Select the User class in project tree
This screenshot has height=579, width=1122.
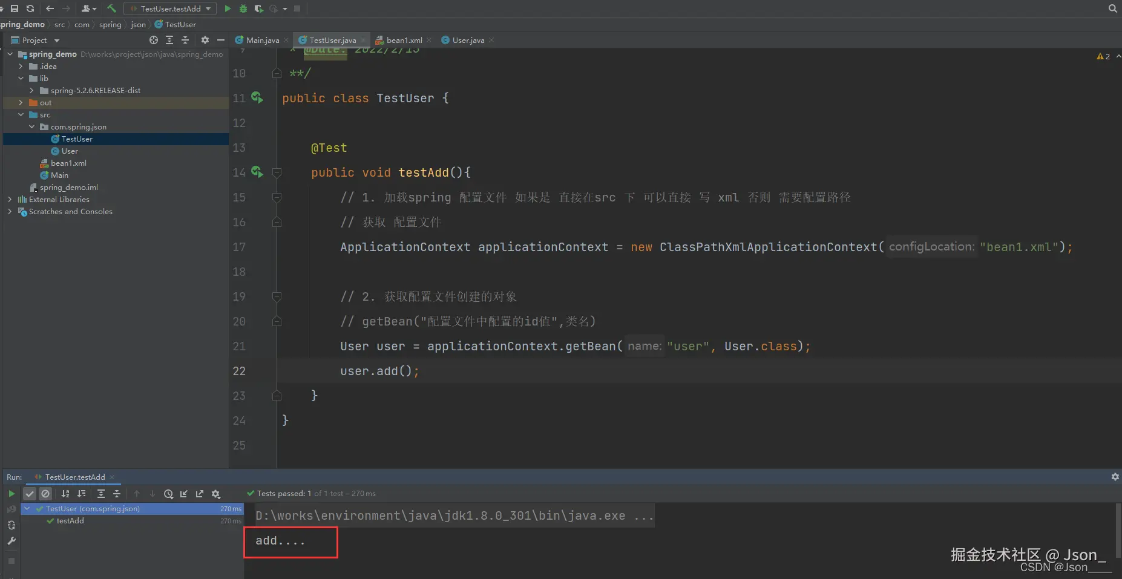click(70, 151)
